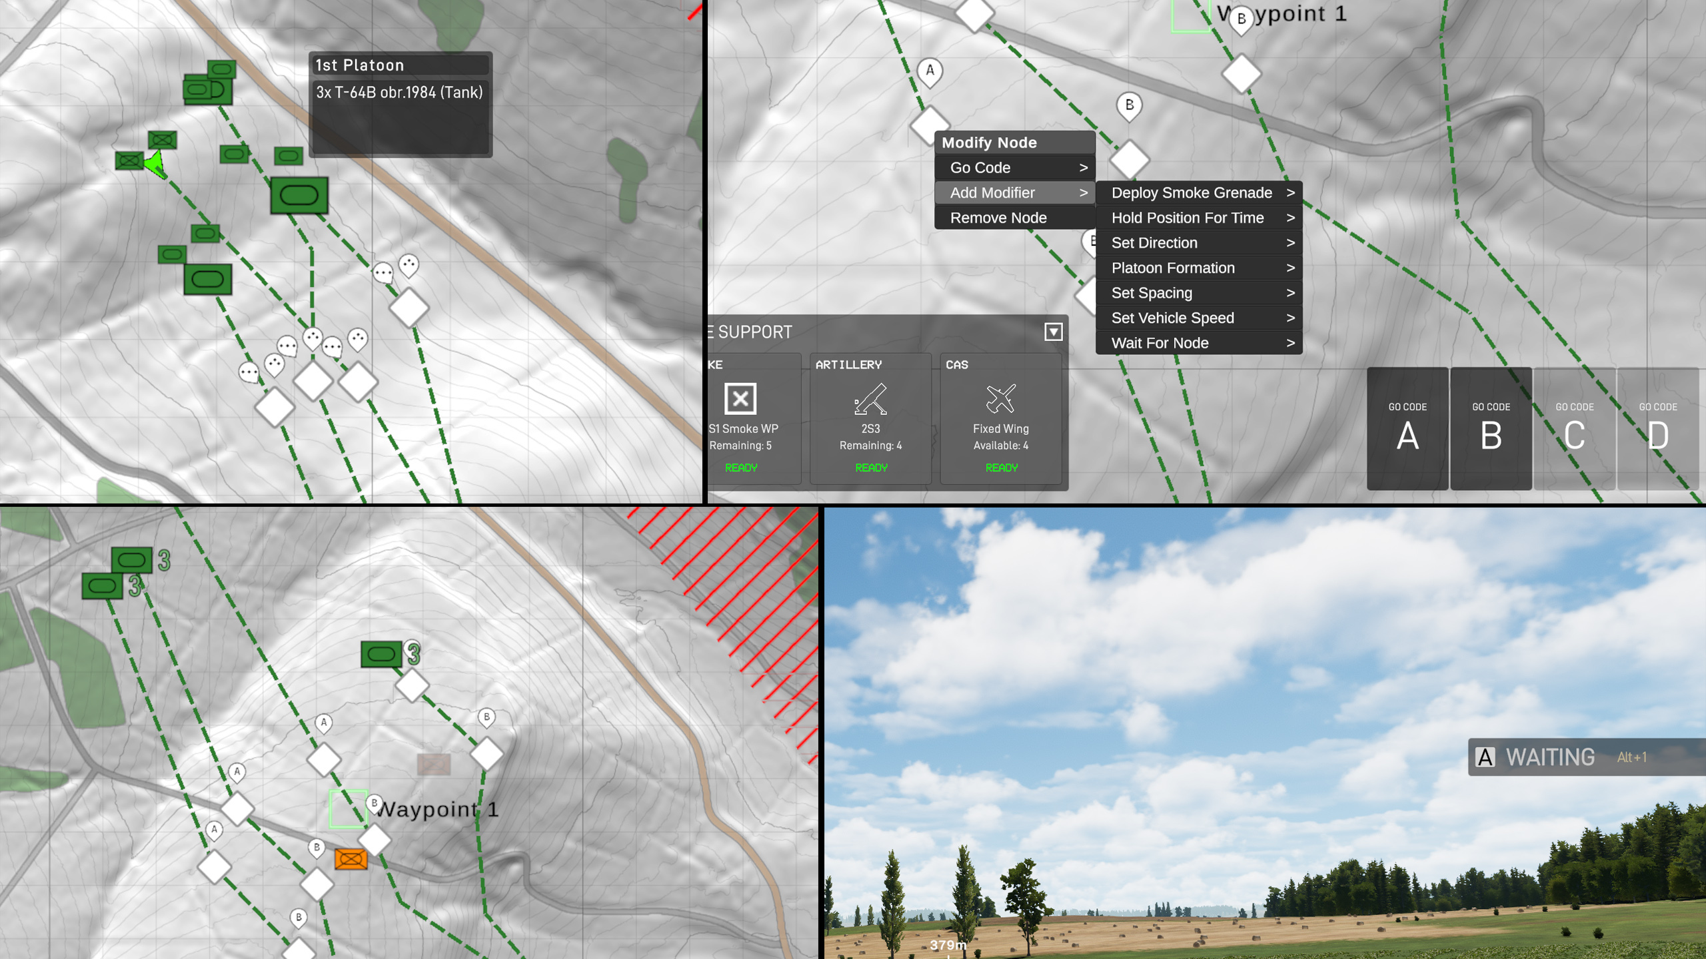The image size is (1706, 959).
Task: Collapse the Fire Support panel arrow
Action: (x=1053, y=332)
